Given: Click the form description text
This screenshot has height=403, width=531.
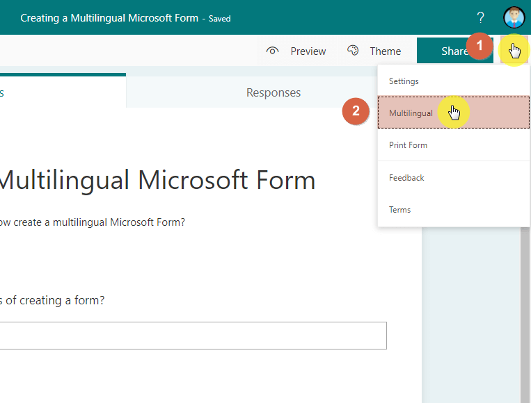Looking at the screenshot, I should click(93, 222).
